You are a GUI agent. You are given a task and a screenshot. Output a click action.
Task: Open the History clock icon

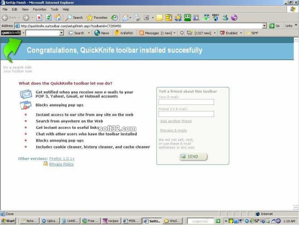[x=114, y=17]
